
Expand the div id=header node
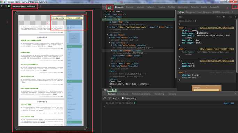point(109,37)
